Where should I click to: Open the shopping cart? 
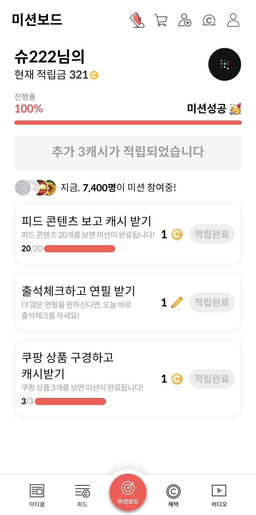click(x=160, y=20)
